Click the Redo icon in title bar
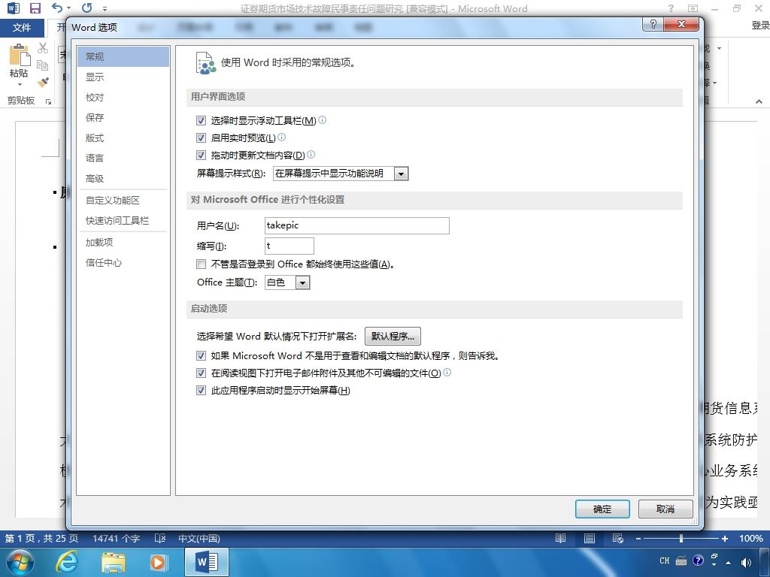The width and height of the screenshot is (770, 577). [87, 8]
